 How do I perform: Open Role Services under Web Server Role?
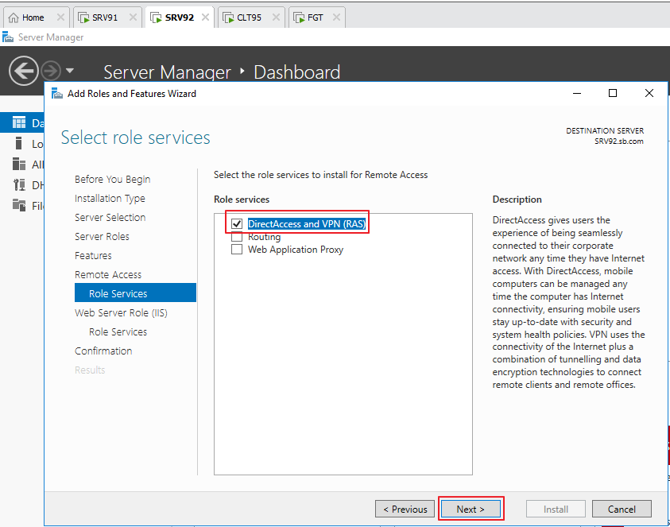coord(118,331)
